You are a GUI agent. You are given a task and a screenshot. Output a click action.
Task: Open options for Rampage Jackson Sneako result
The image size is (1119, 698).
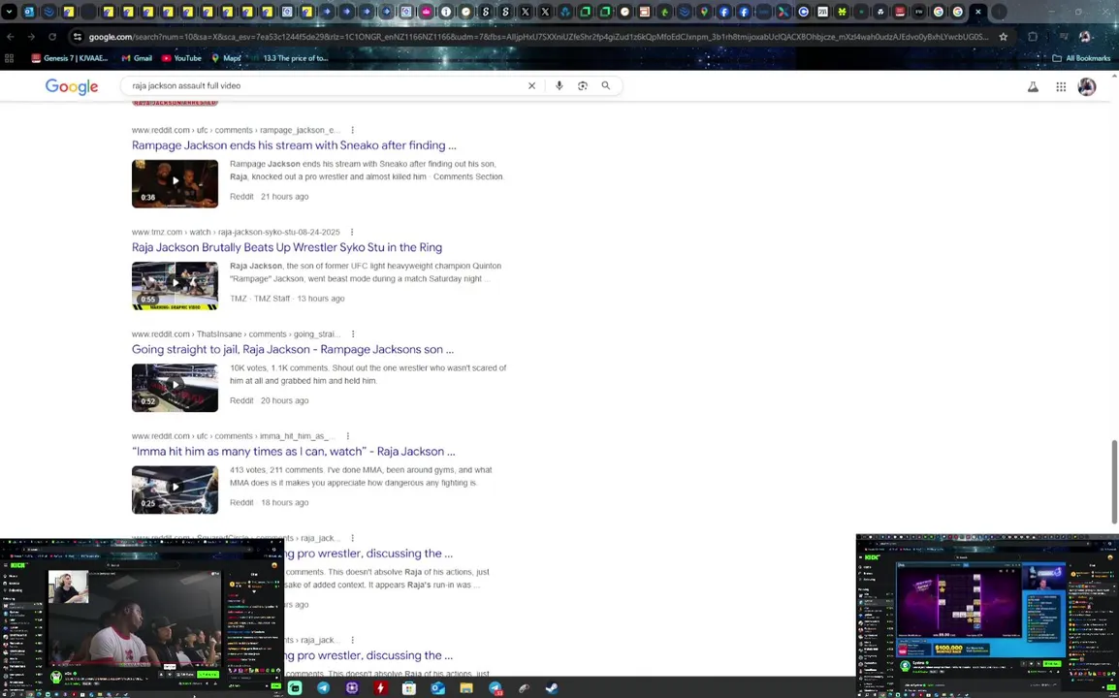point(352,130)
